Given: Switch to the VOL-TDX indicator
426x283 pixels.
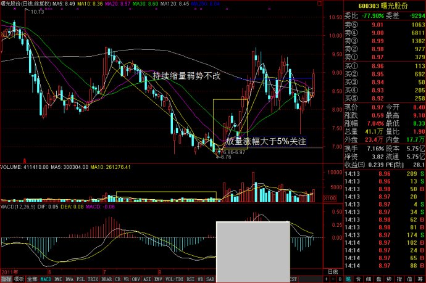Looking at the screenshot, I should pos(175,279).
